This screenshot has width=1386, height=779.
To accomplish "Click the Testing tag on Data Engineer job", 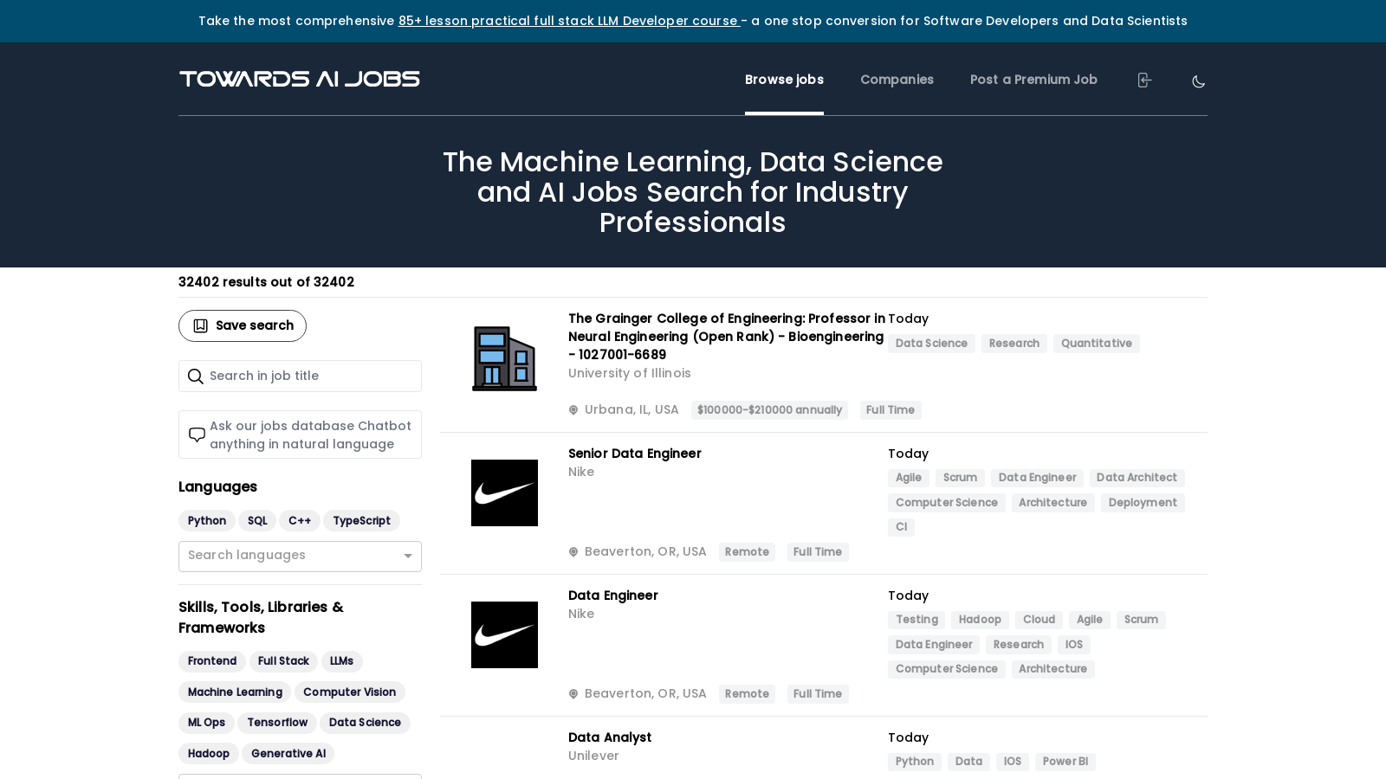I will click(916, 620).
